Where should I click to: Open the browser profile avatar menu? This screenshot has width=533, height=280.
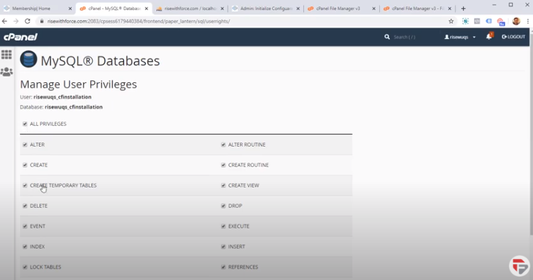(x=516, y=21)
